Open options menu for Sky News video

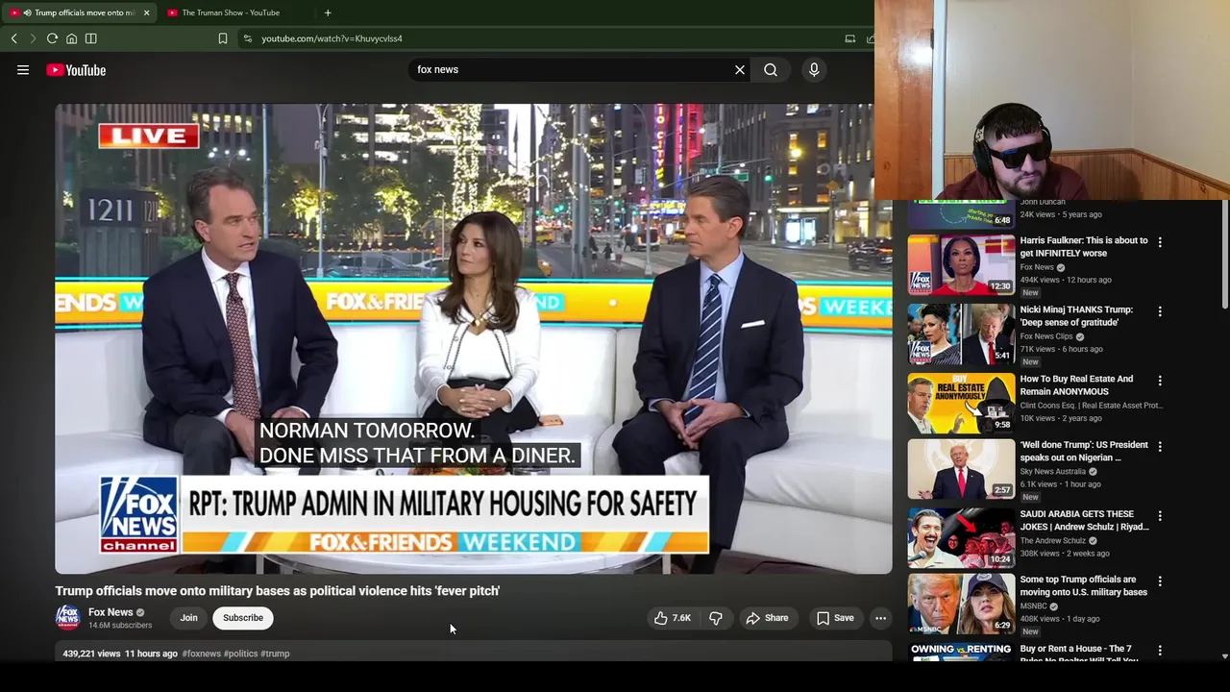click(1160, 447)
